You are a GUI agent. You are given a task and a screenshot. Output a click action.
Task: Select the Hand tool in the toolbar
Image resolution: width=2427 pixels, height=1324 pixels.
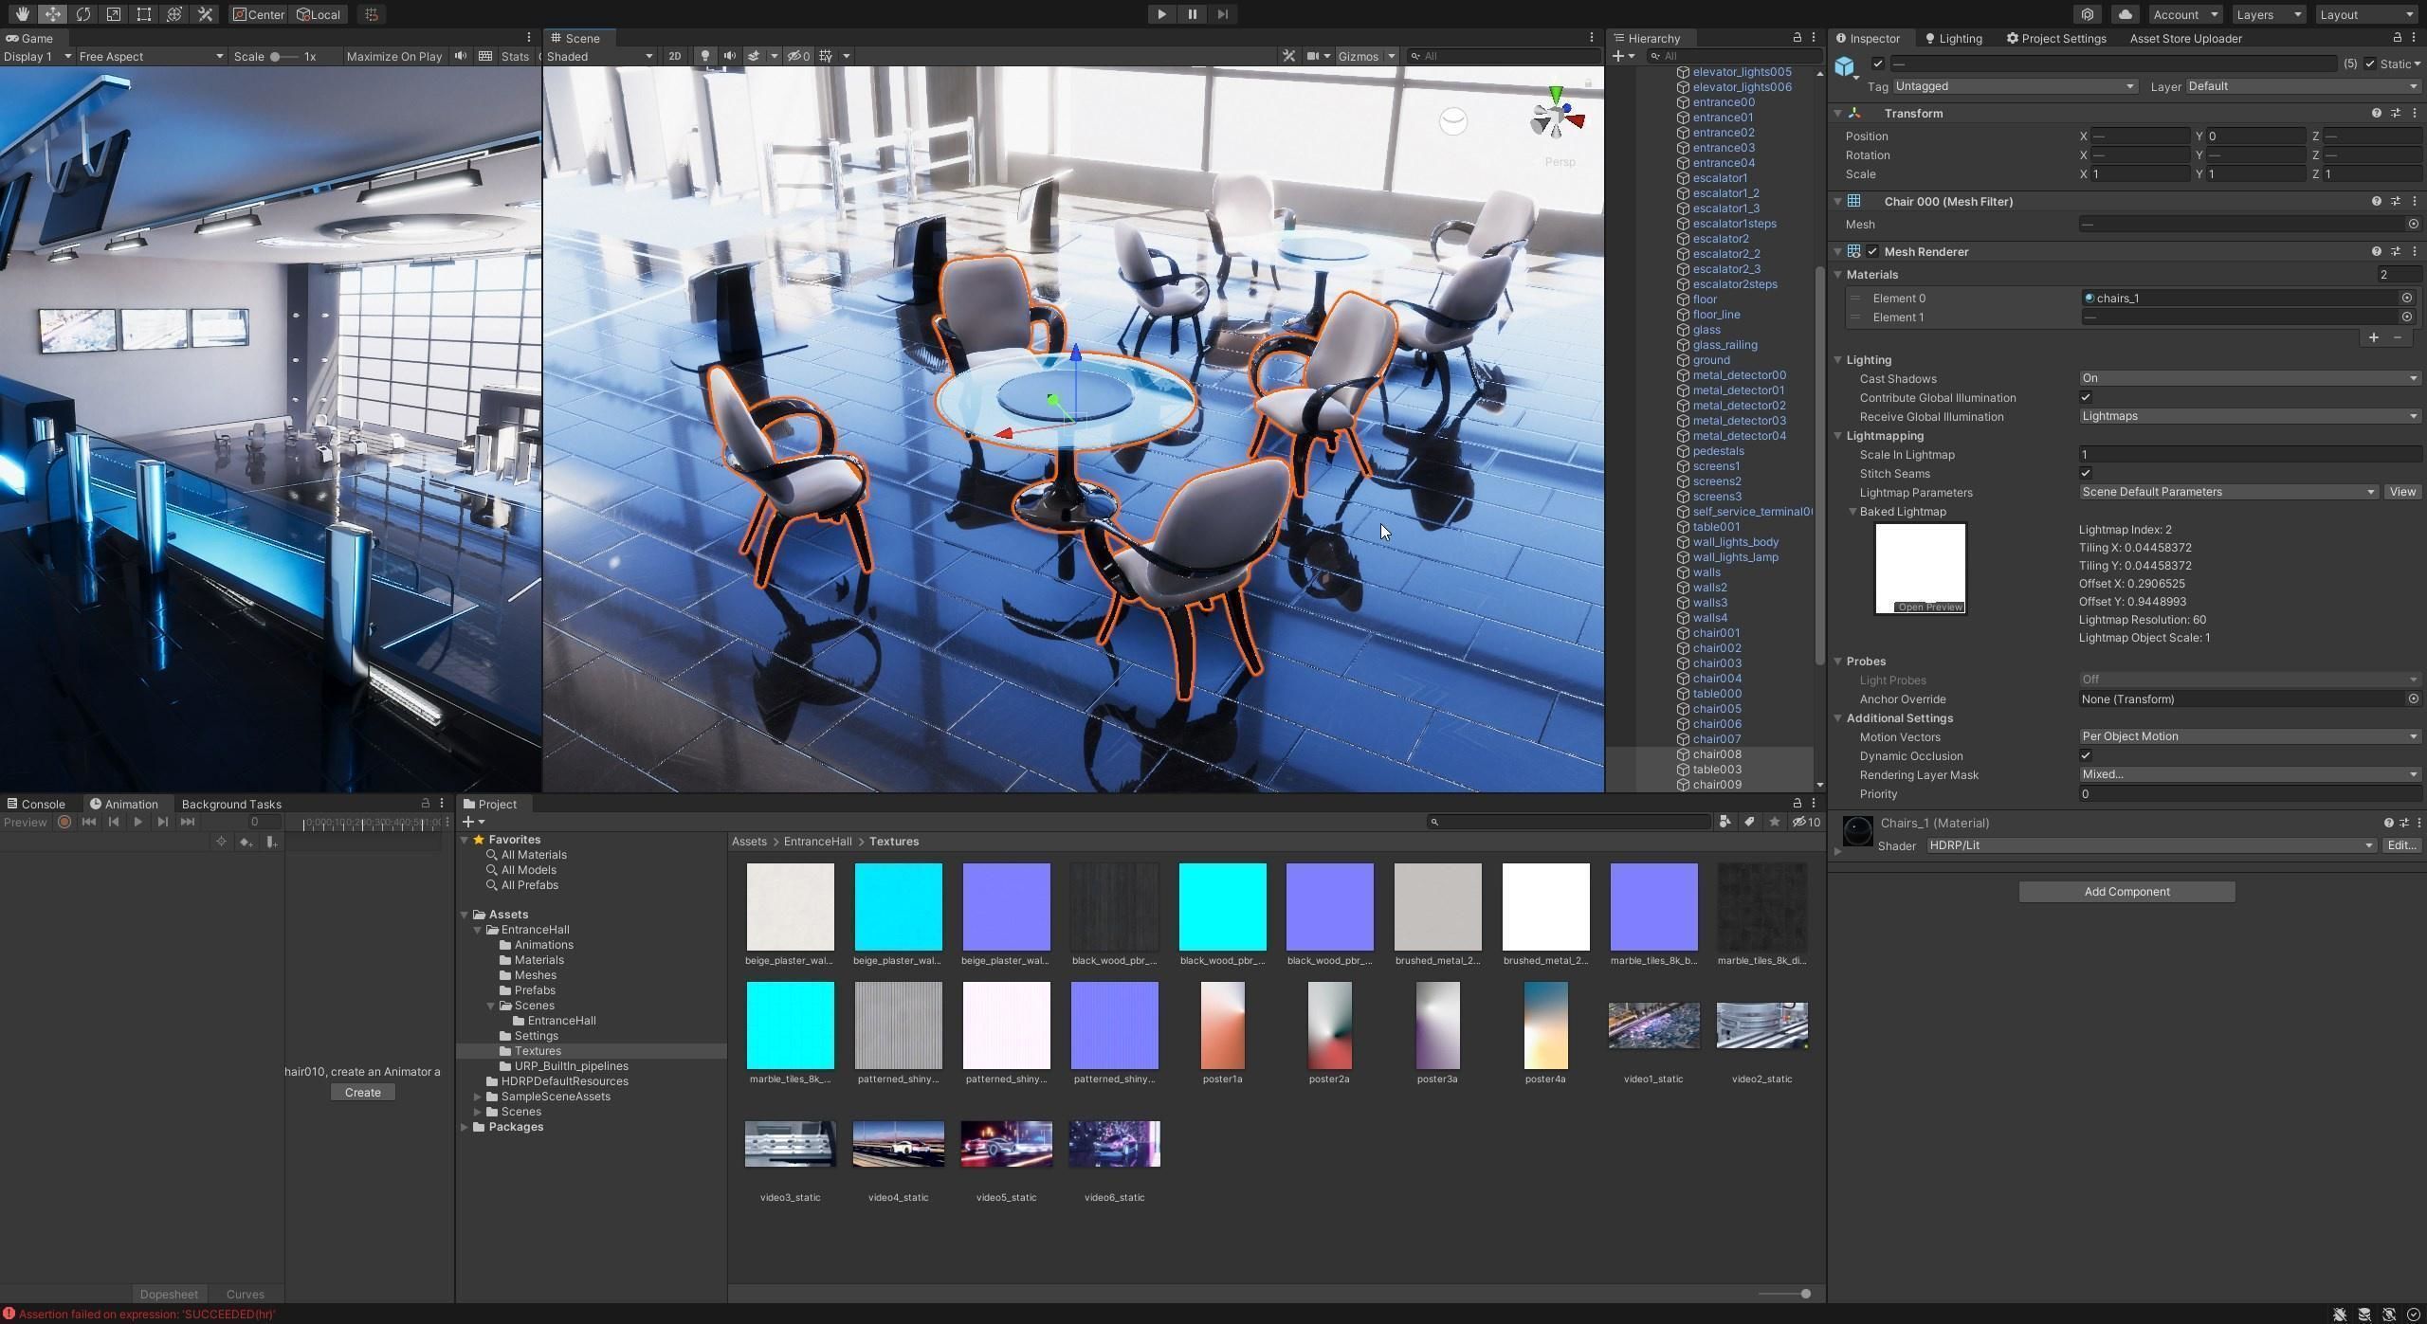pos(21,14)
